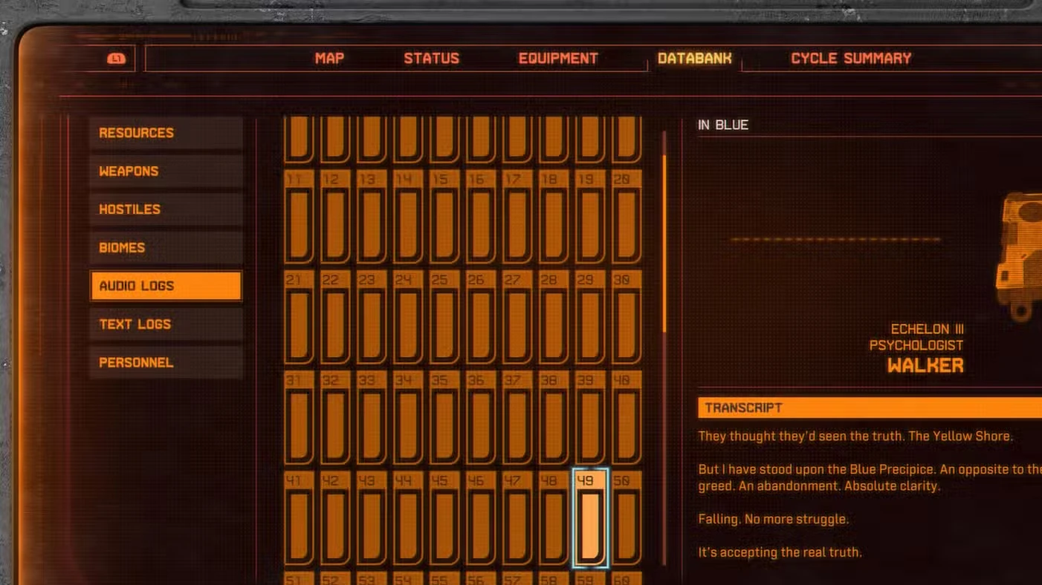The width and height of the screenshot is (1042, 585).
Task: Click the speaker name "WALKER"
Action: [x=925, y=365]
